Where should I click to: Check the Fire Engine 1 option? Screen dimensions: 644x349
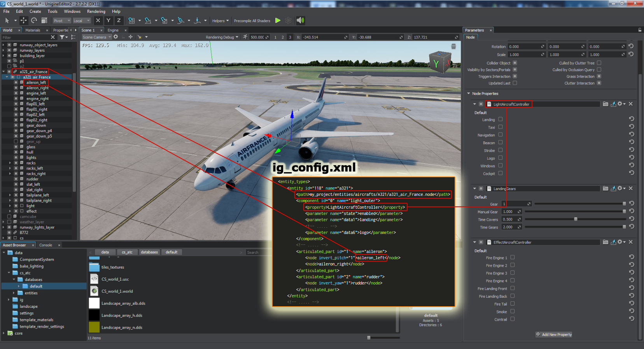[x=513, y=257]
